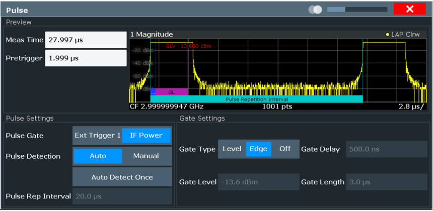Click the Gate Delay field 500.0 ns

click(x=387, y=149)
